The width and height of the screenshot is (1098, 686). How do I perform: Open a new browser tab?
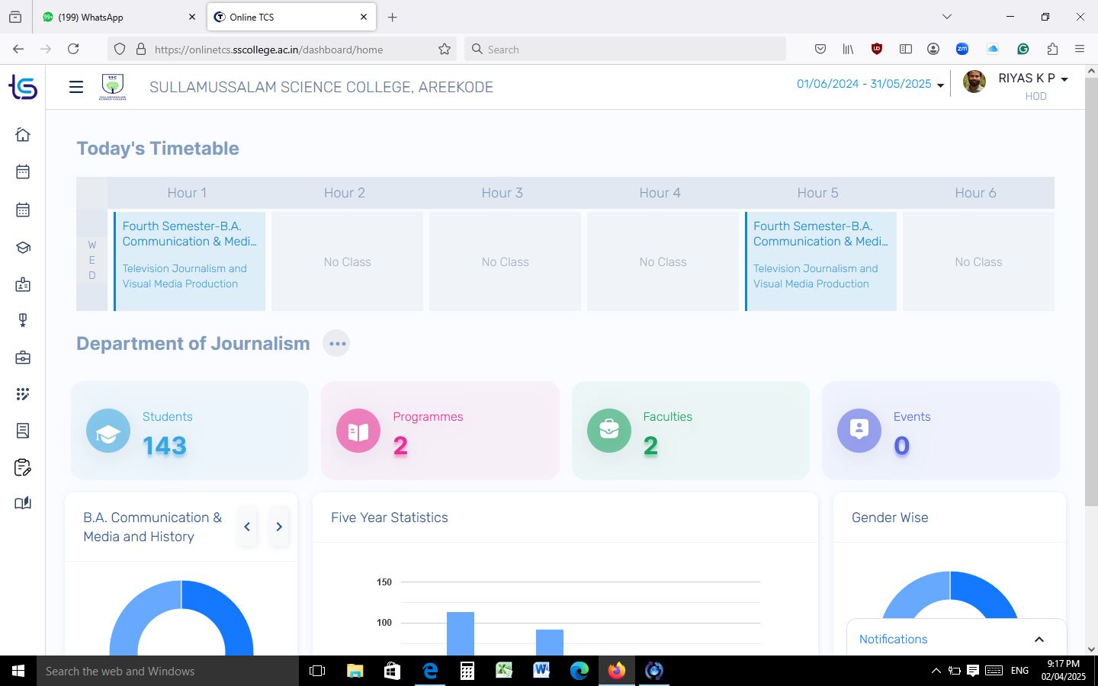click(x=392, y=17)
